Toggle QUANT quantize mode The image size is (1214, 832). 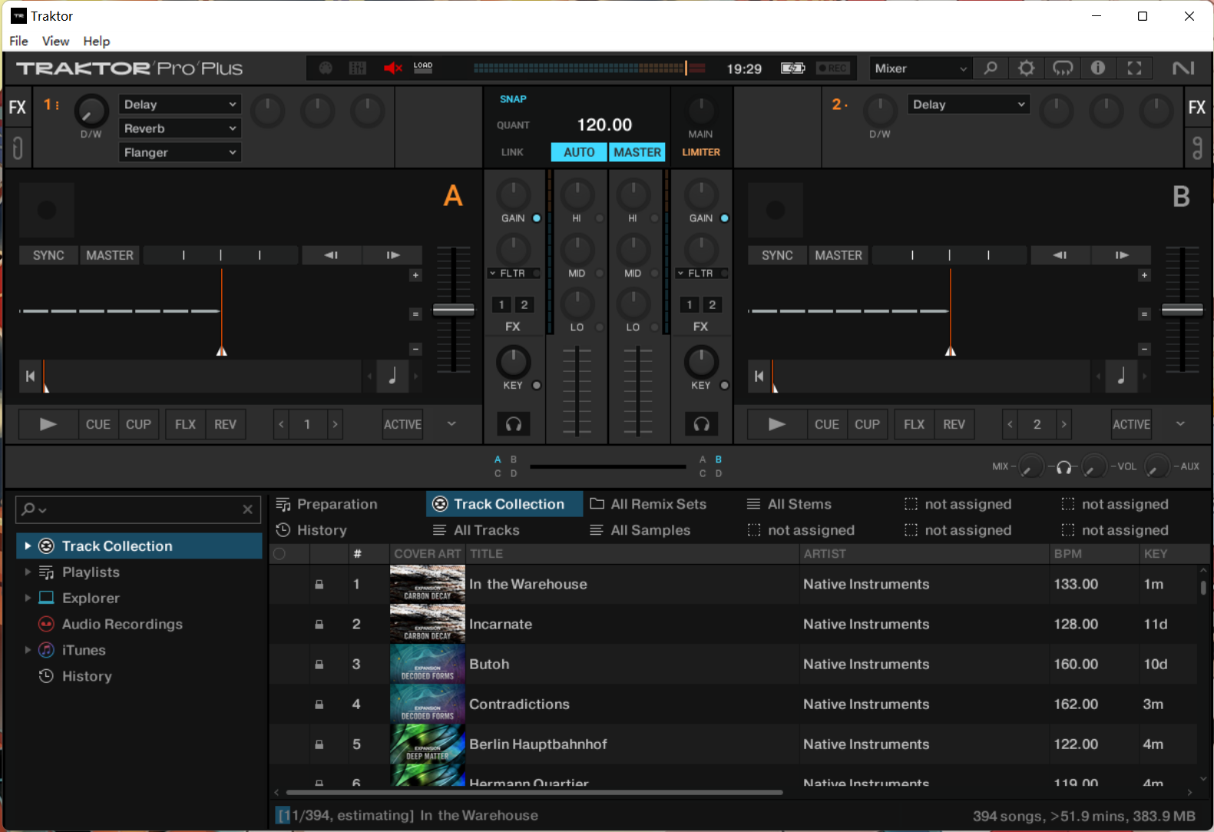(x=513, y=125)
